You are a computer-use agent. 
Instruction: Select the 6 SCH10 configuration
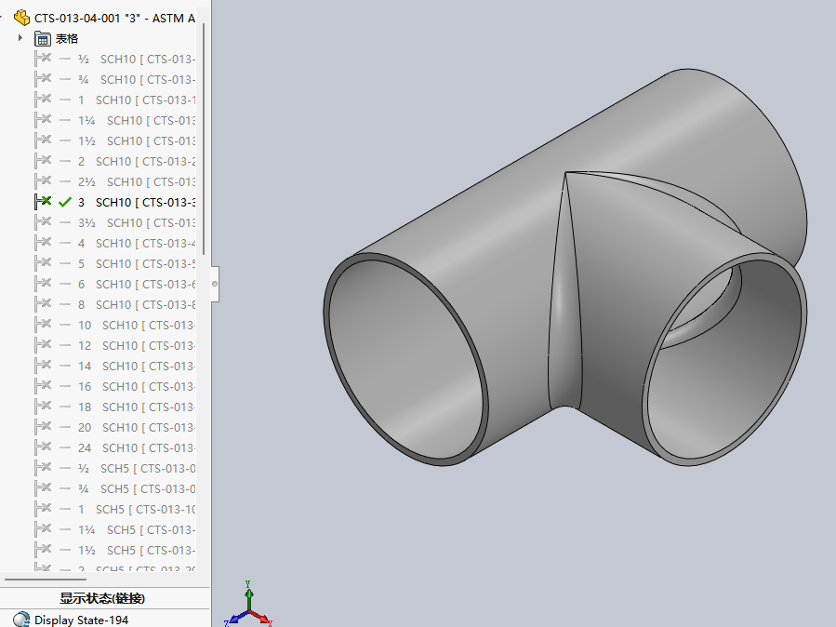[x=137, y=284]
